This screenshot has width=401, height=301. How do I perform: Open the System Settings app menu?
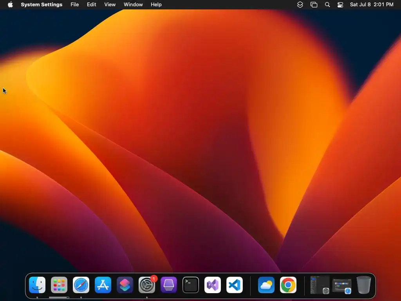[42, 5]
